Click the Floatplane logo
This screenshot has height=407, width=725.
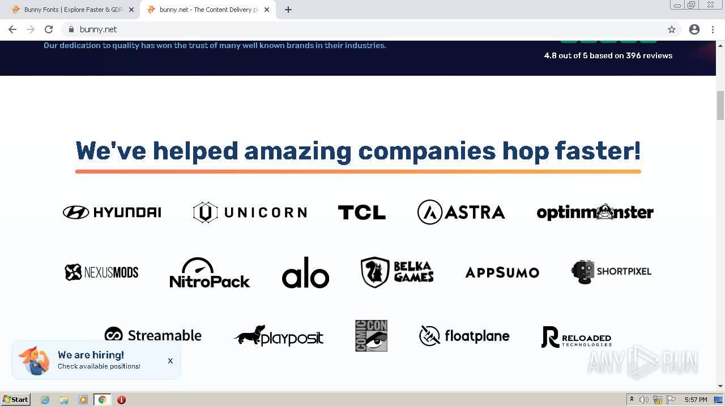(464, 336)
